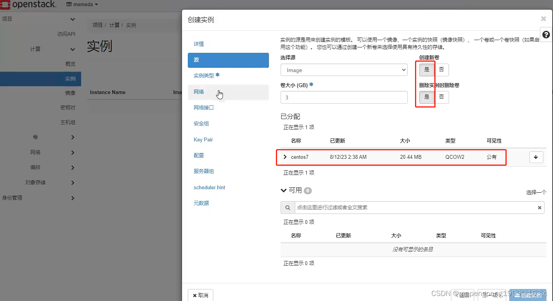The image size is (553, 301).
Task: Click 计算 in the breadcrumb
Action: [114, 25]
